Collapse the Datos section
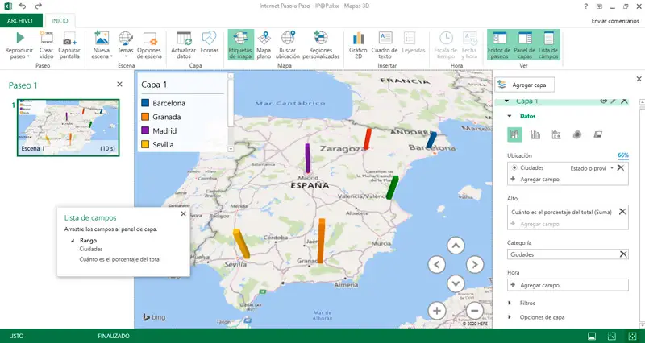645x343 pixels. point(510,116)
